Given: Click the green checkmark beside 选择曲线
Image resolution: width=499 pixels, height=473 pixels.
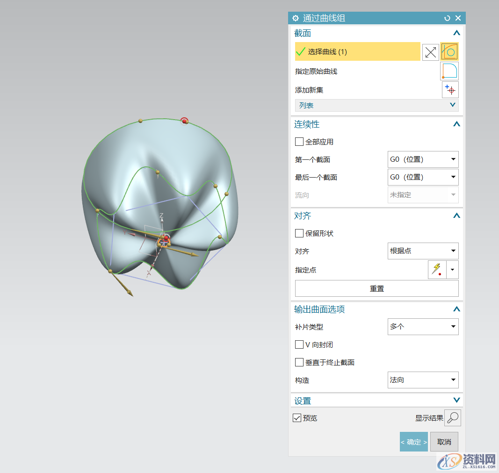Looking at the screenshot, I should point(301,52).
